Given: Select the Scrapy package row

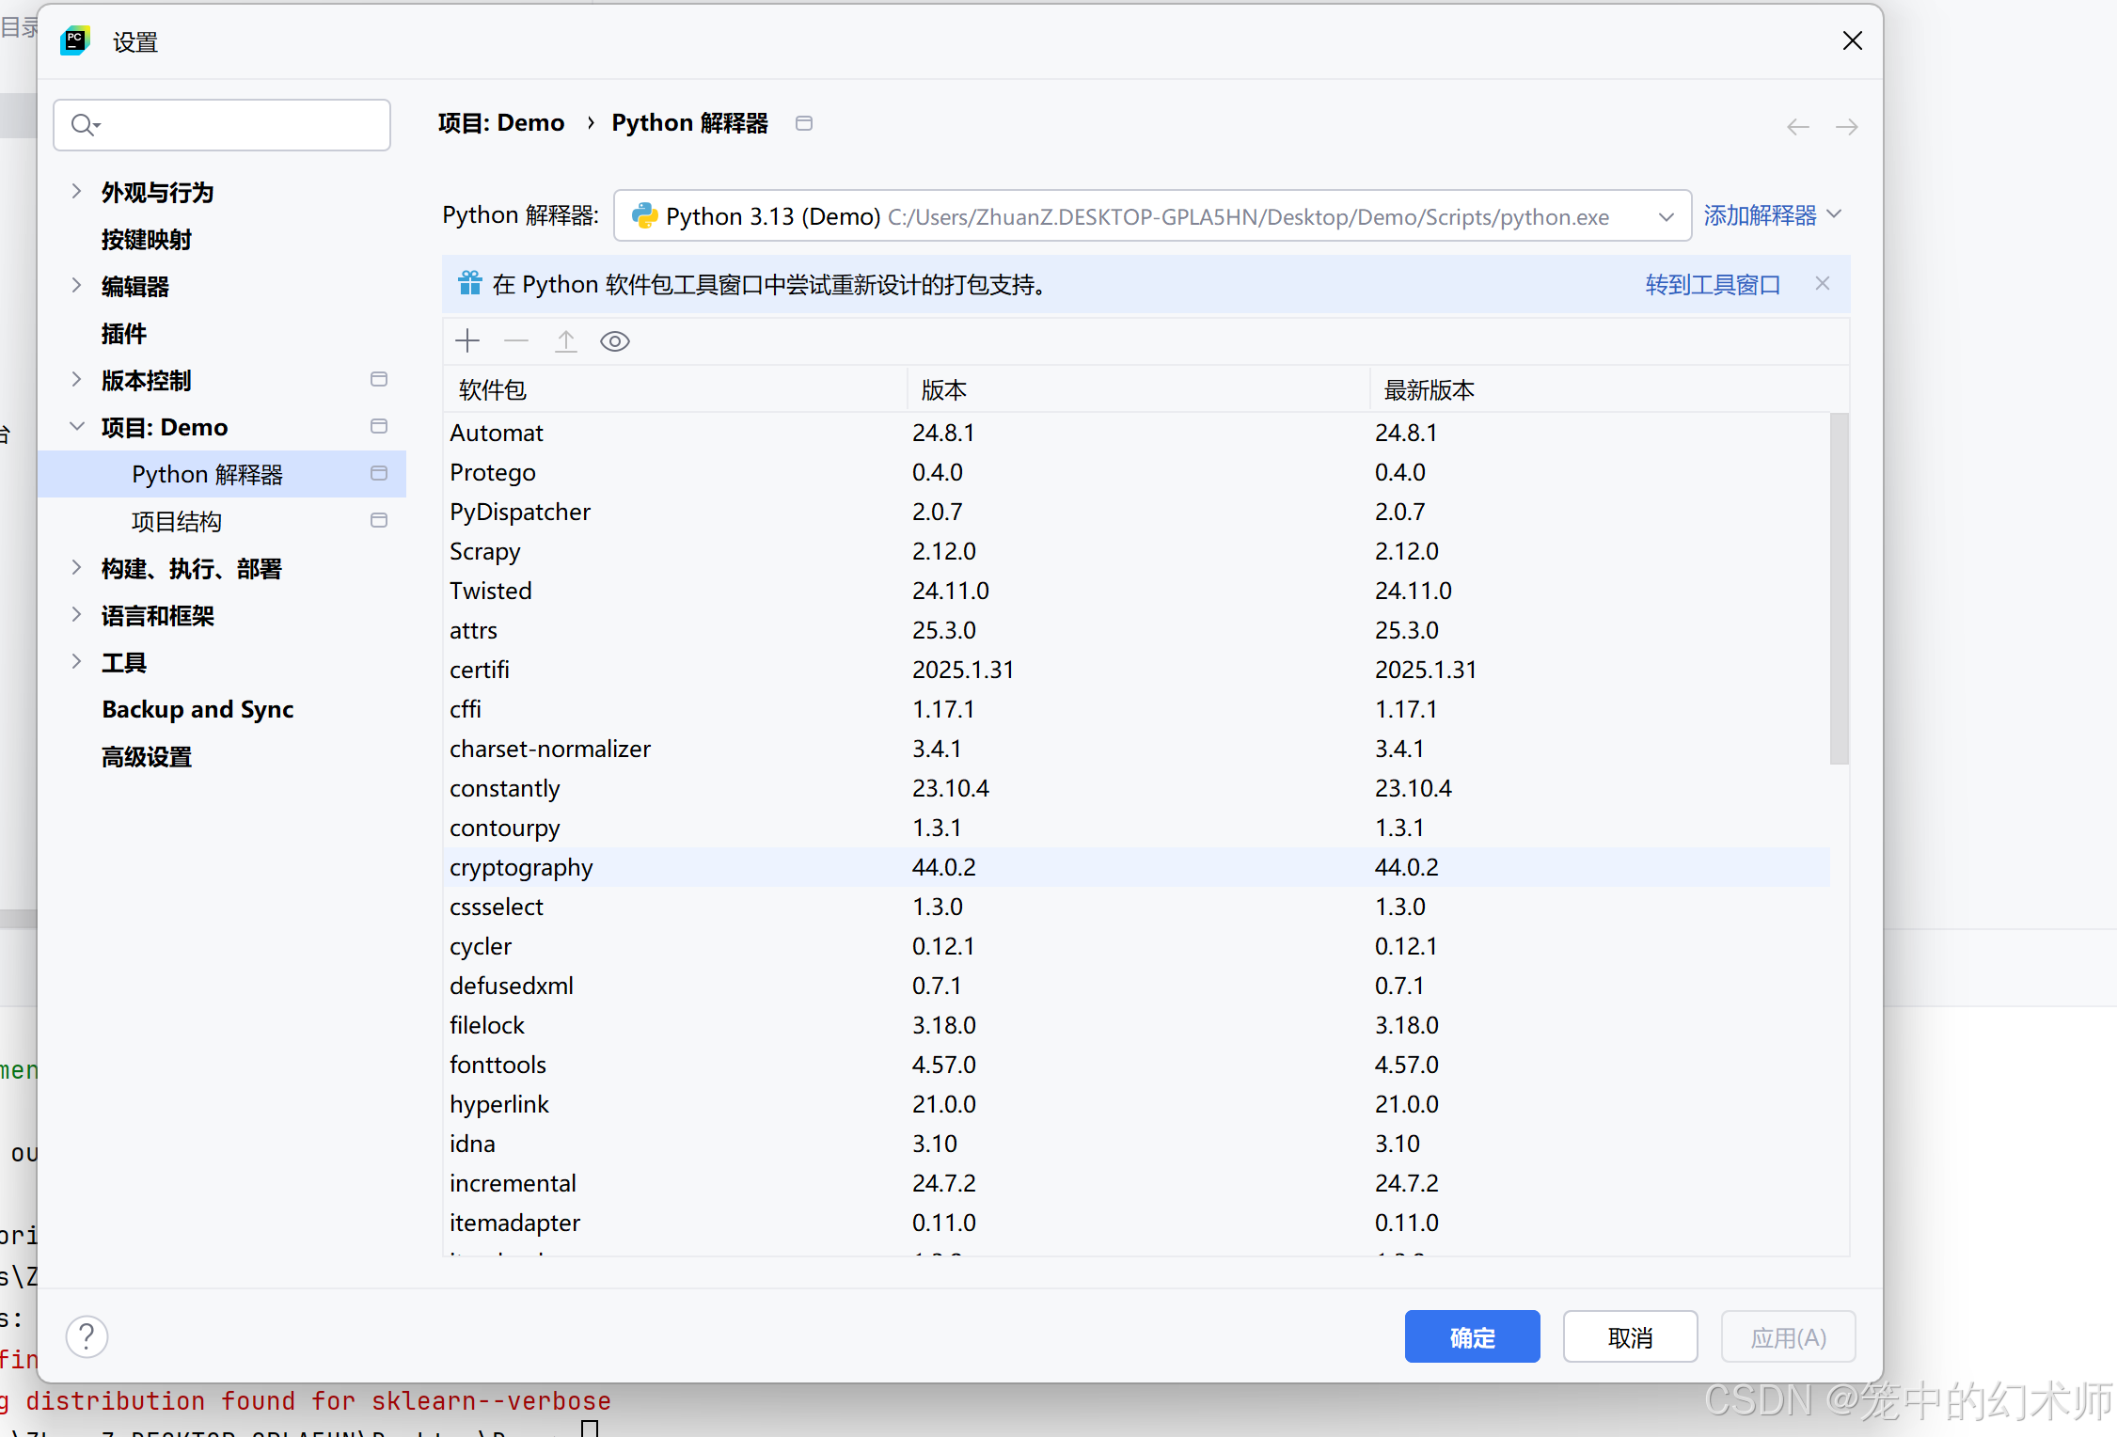Looking at the screenshot, I should pyautogui.click(x=485, y=552).
